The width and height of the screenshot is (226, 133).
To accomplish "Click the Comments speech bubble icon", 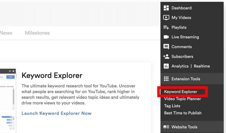I will 166,46.
